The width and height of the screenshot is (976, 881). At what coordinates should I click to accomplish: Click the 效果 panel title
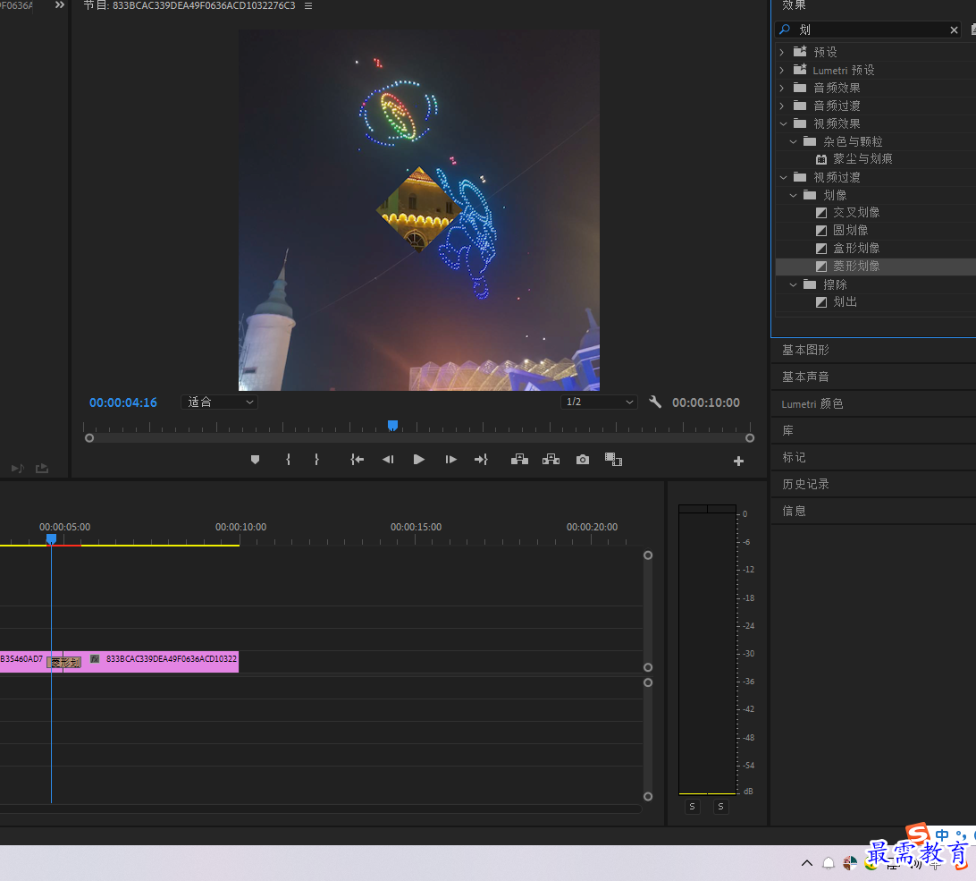click(x=794, y=5)
